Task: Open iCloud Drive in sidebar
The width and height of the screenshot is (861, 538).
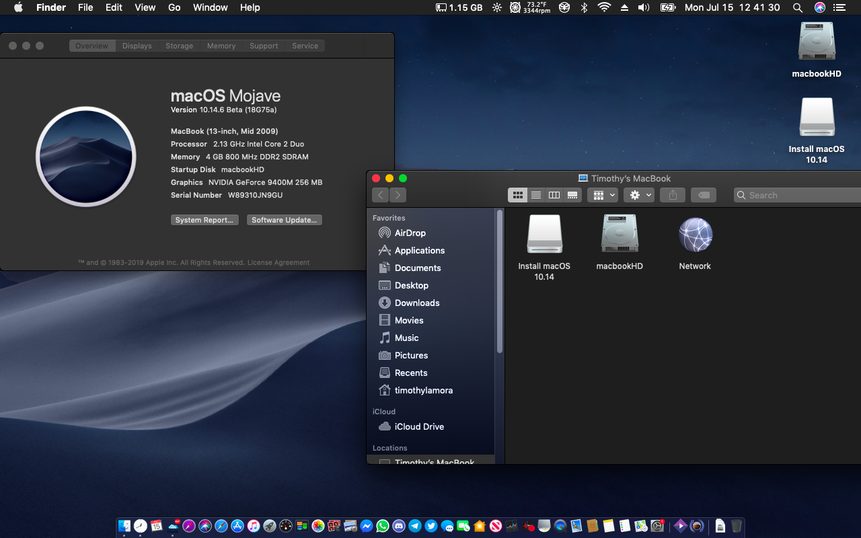Action: coord(418,426)
